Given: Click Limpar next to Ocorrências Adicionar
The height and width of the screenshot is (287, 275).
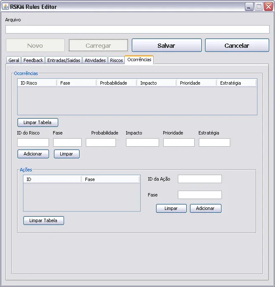Looking at the screenshot, I should tap(67, 154).
